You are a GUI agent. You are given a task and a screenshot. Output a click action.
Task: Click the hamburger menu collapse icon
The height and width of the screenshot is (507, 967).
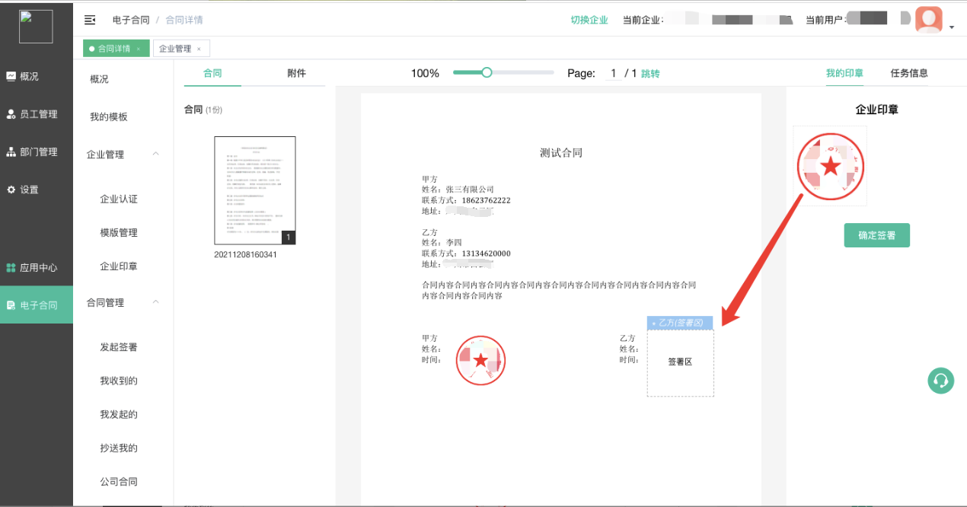90,20
